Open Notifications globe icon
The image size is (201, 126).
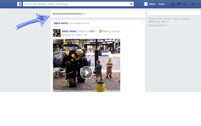coord(185,4)
